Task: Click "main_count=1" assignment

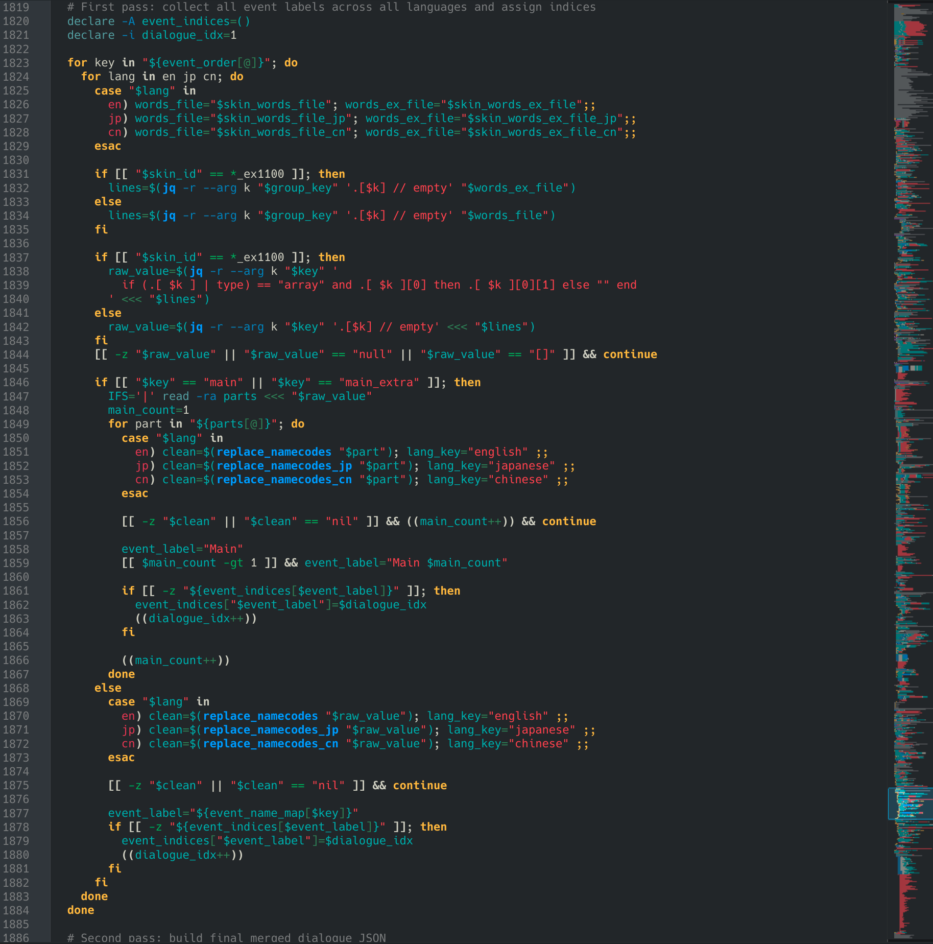Action: pyautogui.click(x=149, y=410)
